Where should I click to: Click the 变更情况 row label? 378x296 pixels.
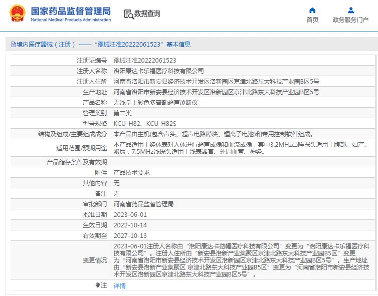95,260
